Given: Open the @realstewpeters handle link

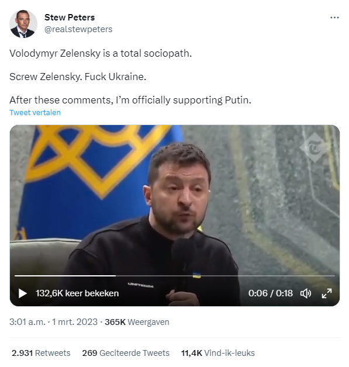Looking at the screenshot, I should click(78, 29).
